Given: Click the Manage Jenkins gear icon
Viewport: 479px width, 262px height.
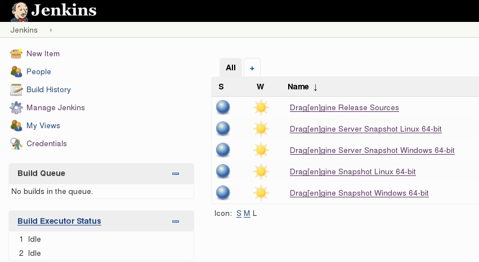Looking at the screenshot, I should pos(16,107).
